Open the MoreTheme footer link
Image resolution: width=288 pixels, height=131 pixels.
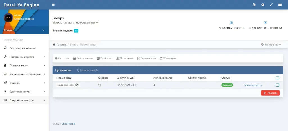(x=68, y=124)
